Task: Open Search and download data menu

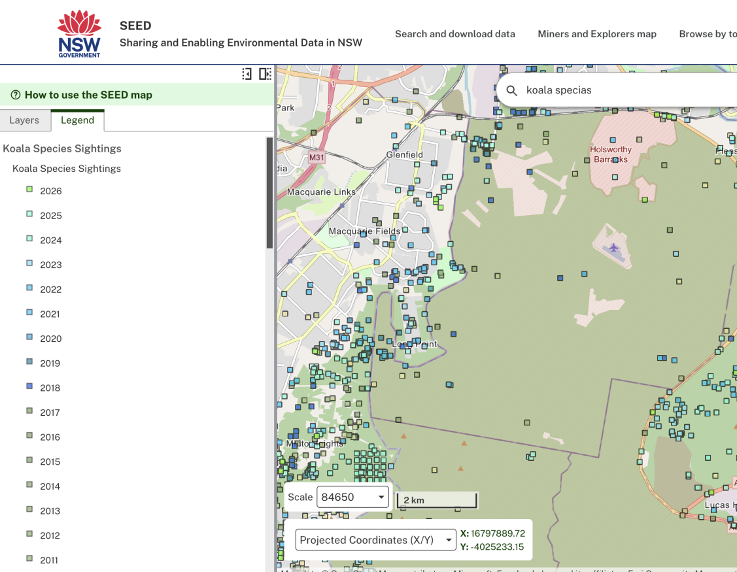Action: click(455, 34)
